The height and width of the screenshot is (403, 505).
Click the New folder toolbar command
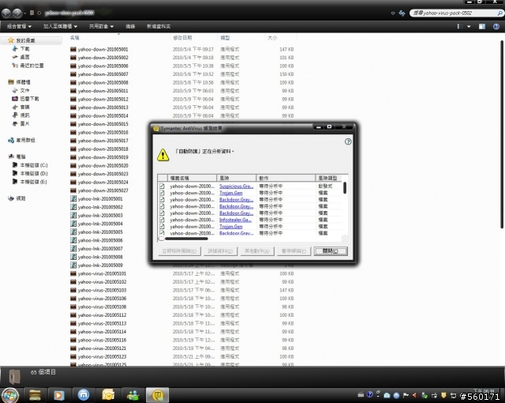159,26
